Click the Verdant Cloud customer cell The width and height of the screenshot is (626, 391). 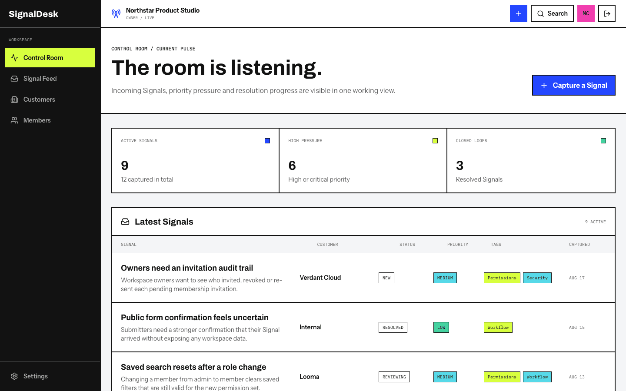click(320, 278)
